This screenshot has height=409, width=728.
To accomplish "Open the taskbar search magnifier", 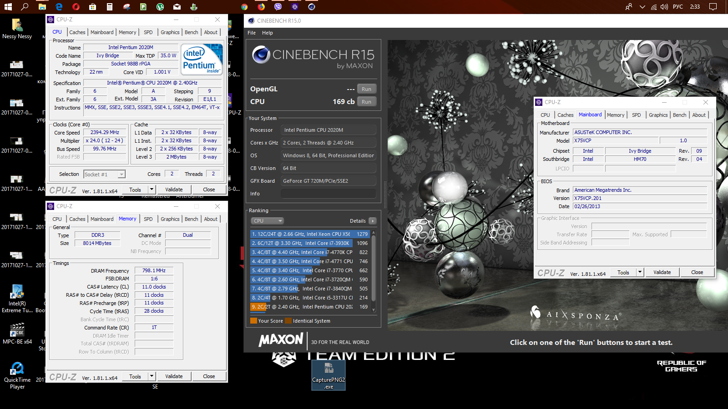I will [x=25, y=7].
